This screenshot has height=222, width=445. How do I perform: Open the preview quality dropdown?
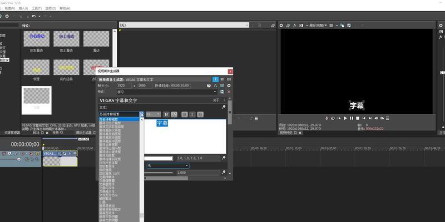[318, 26]
